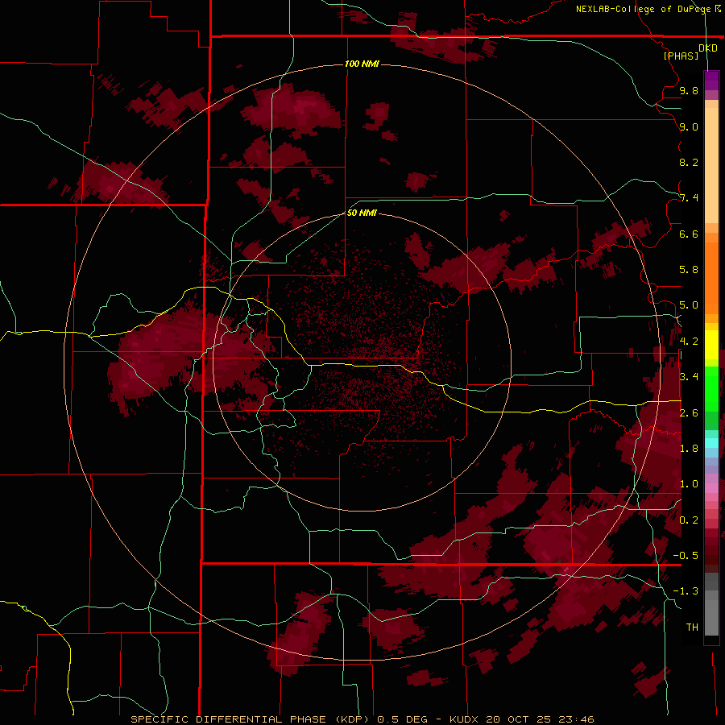
Task: Click the KUDX station identifier in footer
Action: [465, 719]
